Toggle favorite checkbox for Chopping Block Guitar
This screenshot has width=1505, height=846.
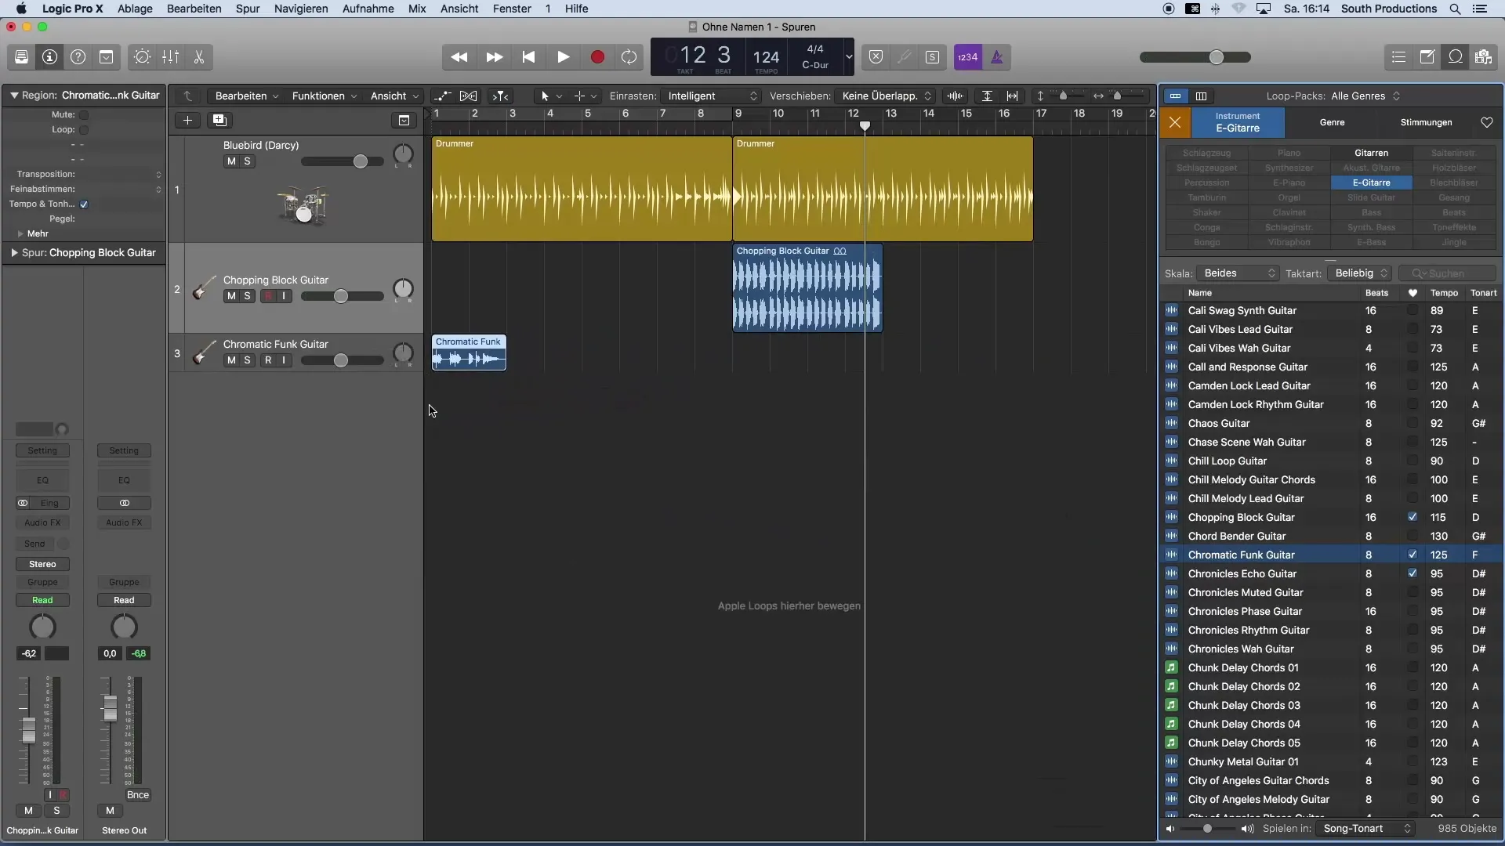pyautogui.click(x=1413, y=517)
